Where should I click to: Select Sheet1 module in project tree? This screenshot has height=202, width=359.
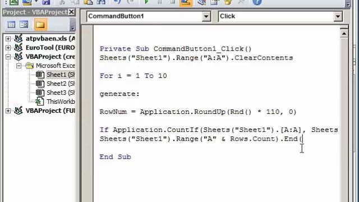click(61, 75)
